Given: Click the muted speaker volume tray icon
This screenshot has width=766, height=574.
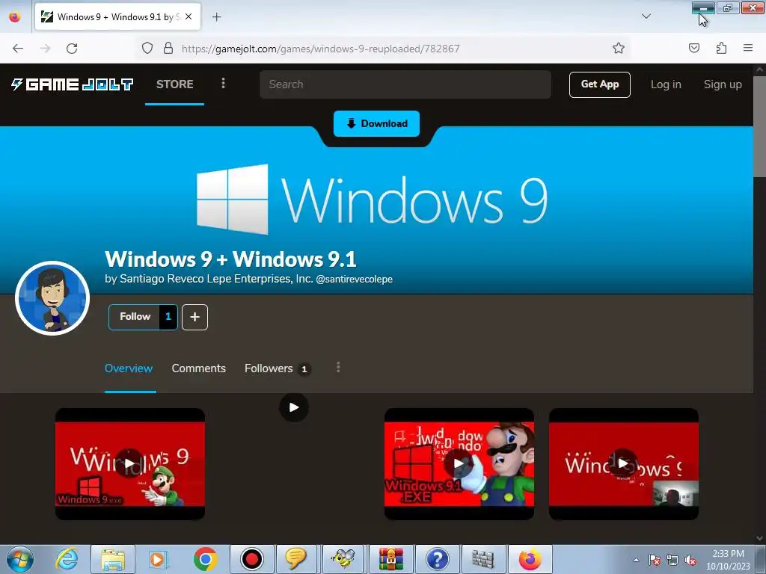Looking at the screenshot, I should (x=690, y=560).
